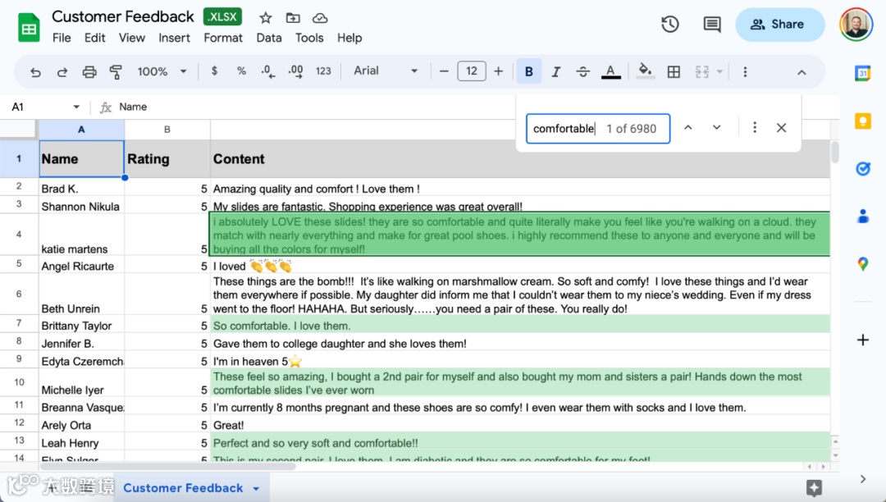Click the Sheets home logo
This screenshot has width=886, height=502.
coord(29,28)
